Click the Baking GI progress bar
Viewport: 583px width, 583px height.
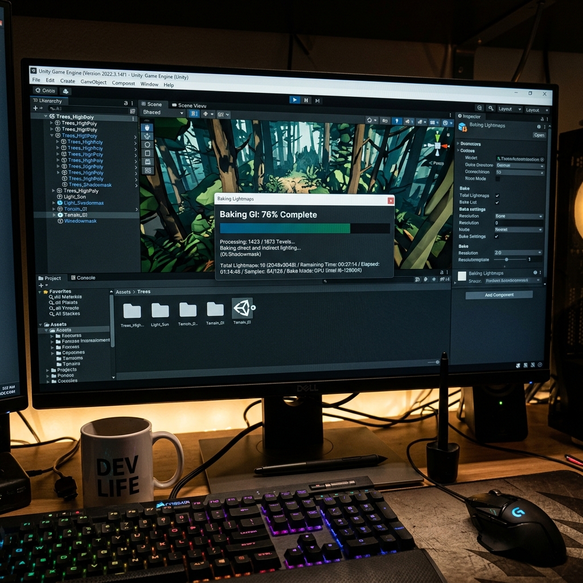point(305,228)
